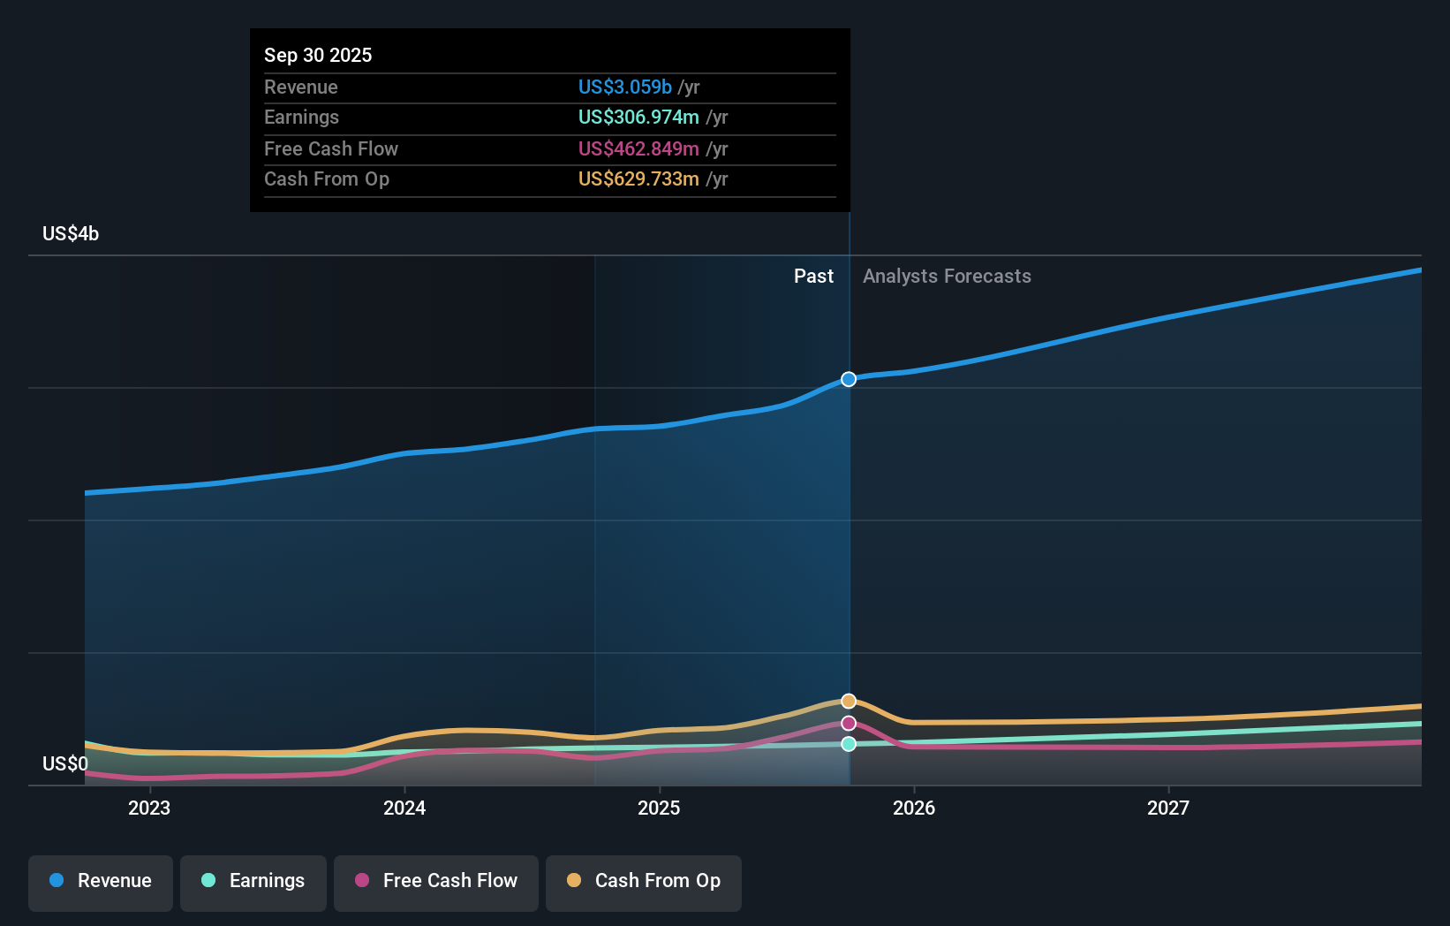Viewport: 1450px width, 926px height.
Task: Click the pink Free Cash Flow legend dot
Action: pos(360,882)
